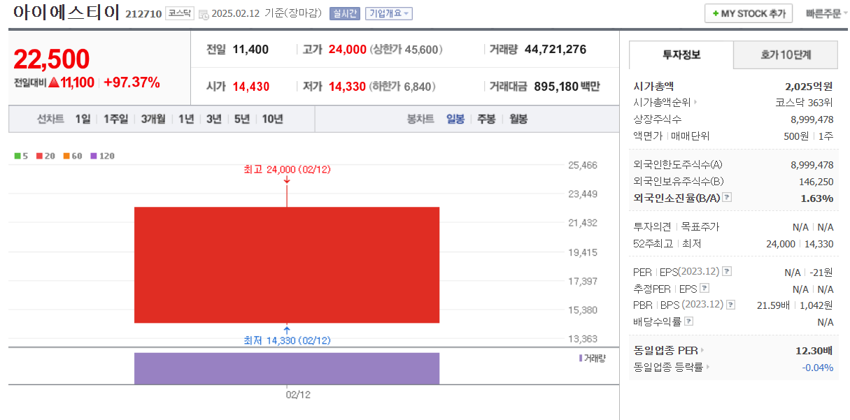Expand the 기업개요 dropdown
The height and width of the screenshot is (420, 850).
389,14
